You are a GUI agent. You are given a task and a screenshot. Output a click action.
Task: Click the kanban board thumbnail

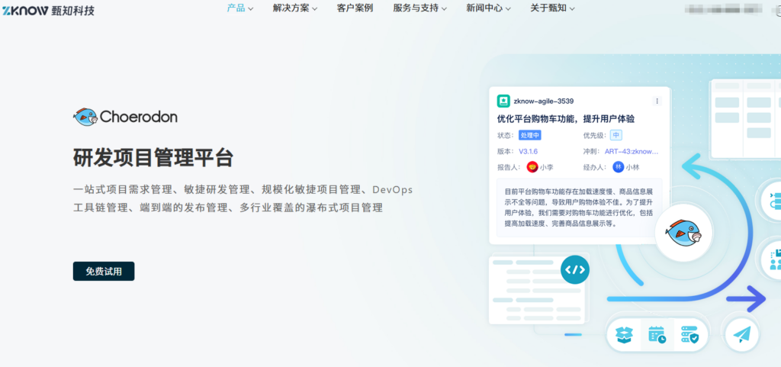coord(745,118)
